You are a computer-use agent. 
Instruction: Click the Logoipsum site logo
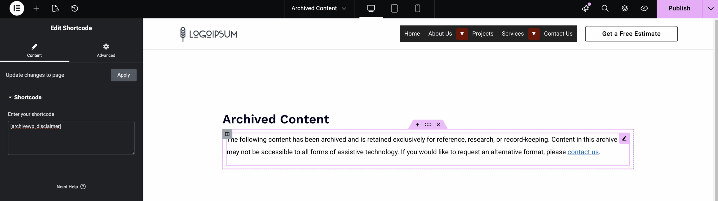pos(209,34)
